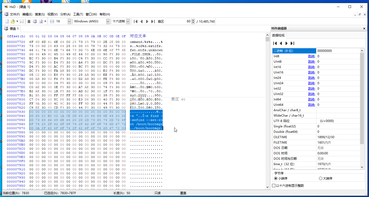Decrease sector number with spinner down
Screen dimensions: 369x197
tap(193, 23)
